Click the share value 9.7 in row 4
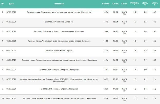This screenshot has width=160, height=104. (145, 41)
